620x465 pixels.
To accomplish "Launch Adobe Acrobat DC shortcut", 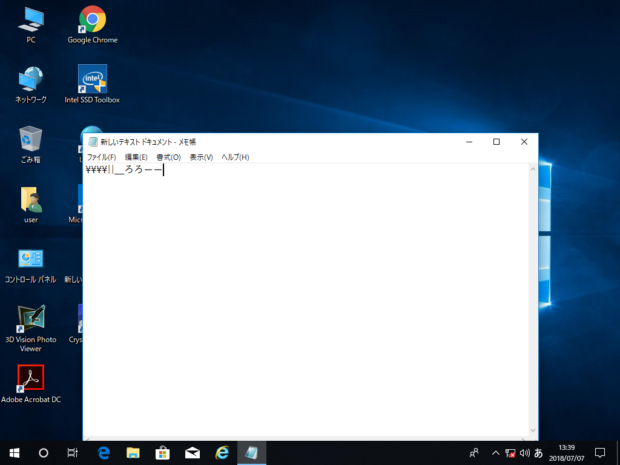I will (x=30, y=378).
